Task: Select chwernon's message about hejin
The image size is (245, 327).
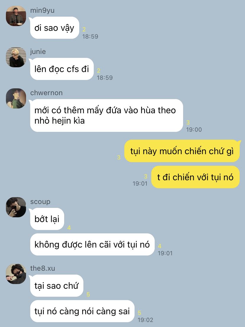Action: tap(106, 115)
